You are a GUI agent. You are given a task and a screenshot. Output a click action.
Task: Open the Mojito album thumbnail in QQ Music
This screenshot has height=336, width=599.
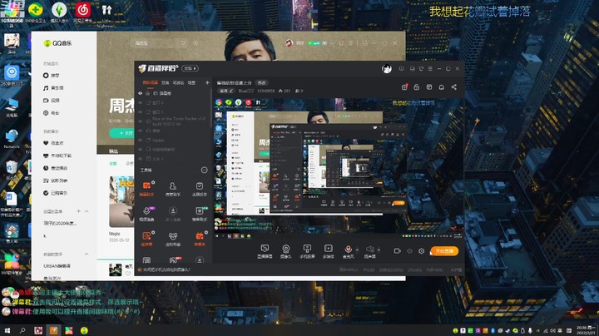pyautogui.click(x=121, y=201)
